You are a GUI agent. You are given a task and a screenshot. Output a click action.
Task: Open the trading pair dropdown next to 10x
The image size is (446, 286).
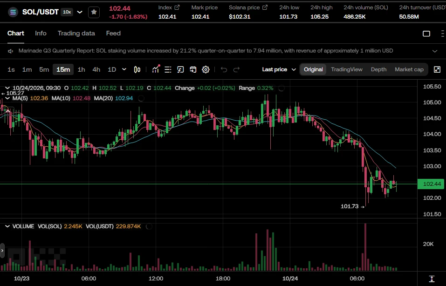(x=80, y=12)
